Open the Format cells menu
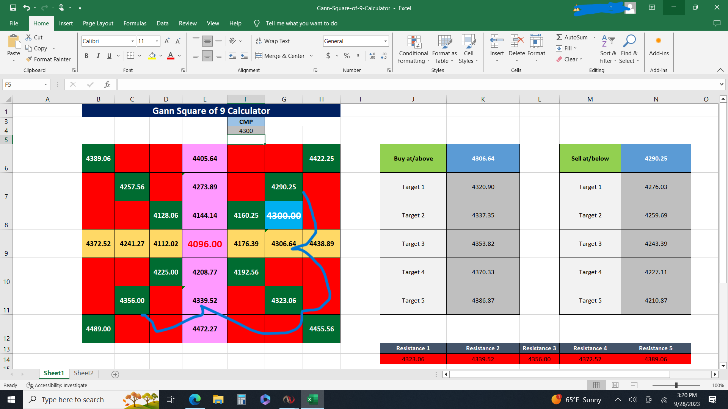The height and width of the screenshot is (409, 728). 536,48
